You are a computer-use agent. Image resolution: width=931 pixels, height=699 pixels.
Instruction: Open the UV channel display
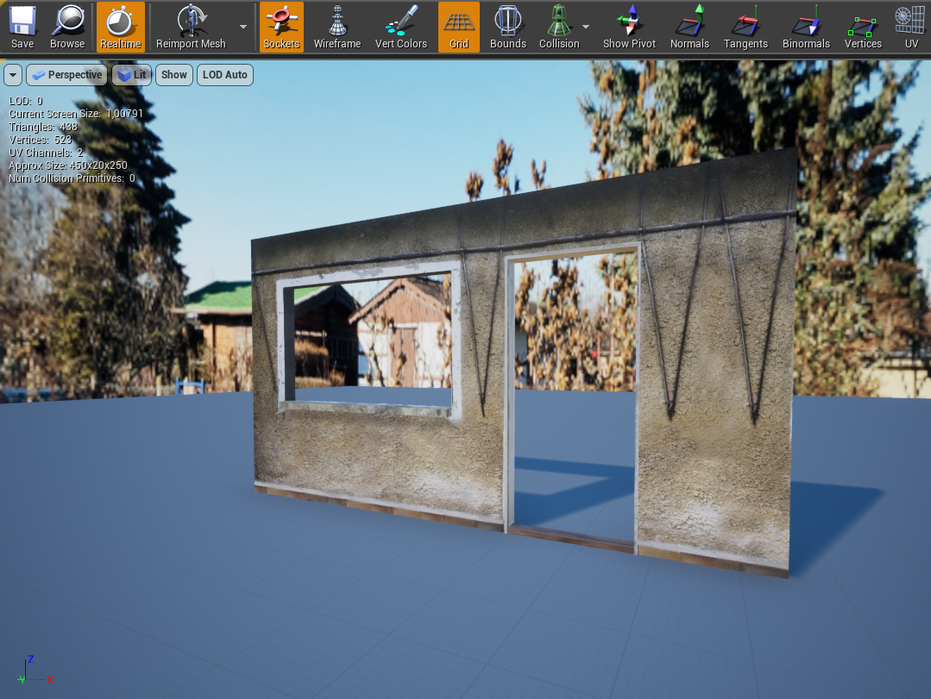[911, 27]
